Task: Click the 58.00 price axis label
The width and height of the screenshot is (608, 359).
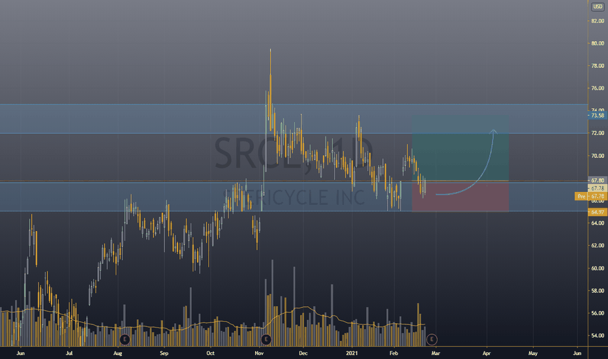Action: click(x=598, y=290)
